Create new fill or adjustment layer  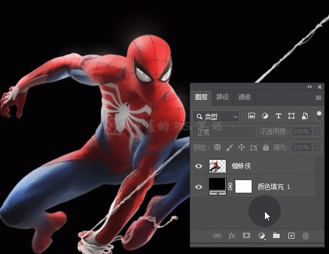(262, 236)
